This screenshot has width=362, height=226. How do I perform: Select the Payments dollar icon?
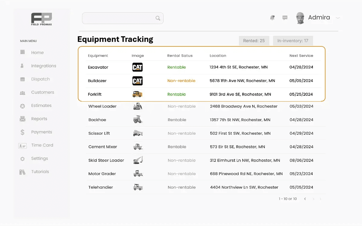(22, 132)
